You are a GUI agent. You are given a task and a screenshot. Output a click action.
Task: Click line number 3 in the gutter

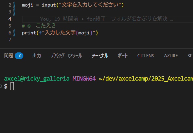click(x=10, y=12)
